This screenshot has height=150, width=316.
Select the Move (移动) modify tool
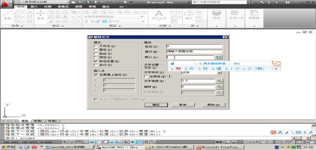pyautogui.click(x=41, y=15)
